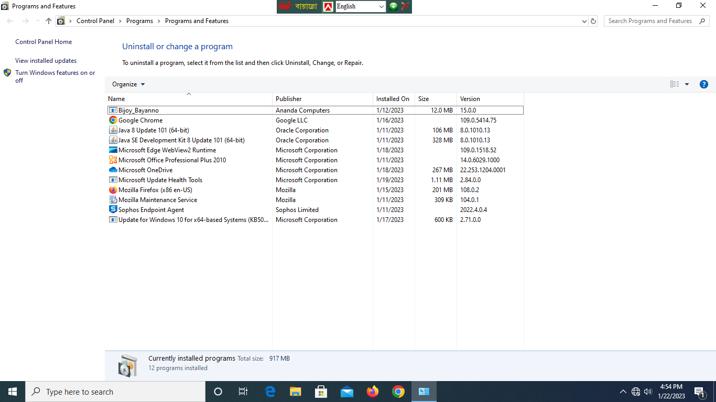Click the Control Panel breadcrumb
Image resolution: width=716 pixels, height=402 pixels.
tap(95, 21)
